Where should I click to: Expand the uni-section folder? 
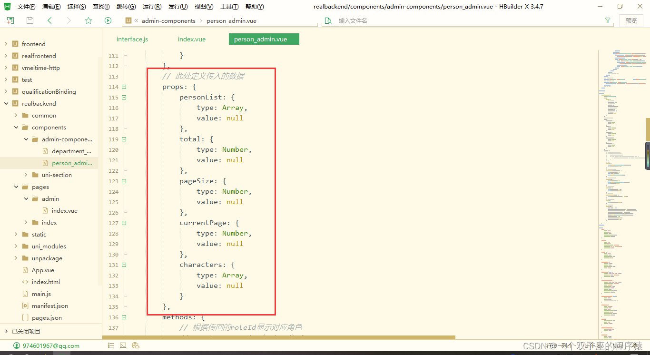point(26,175)
